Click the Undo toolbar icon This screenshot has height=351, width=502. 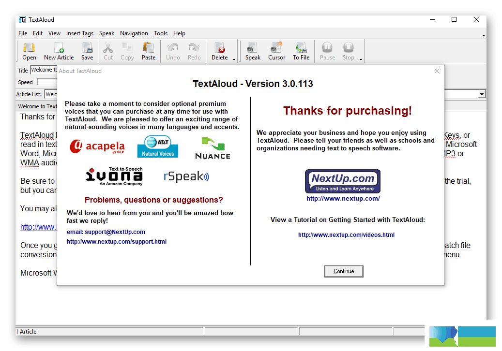173,51
